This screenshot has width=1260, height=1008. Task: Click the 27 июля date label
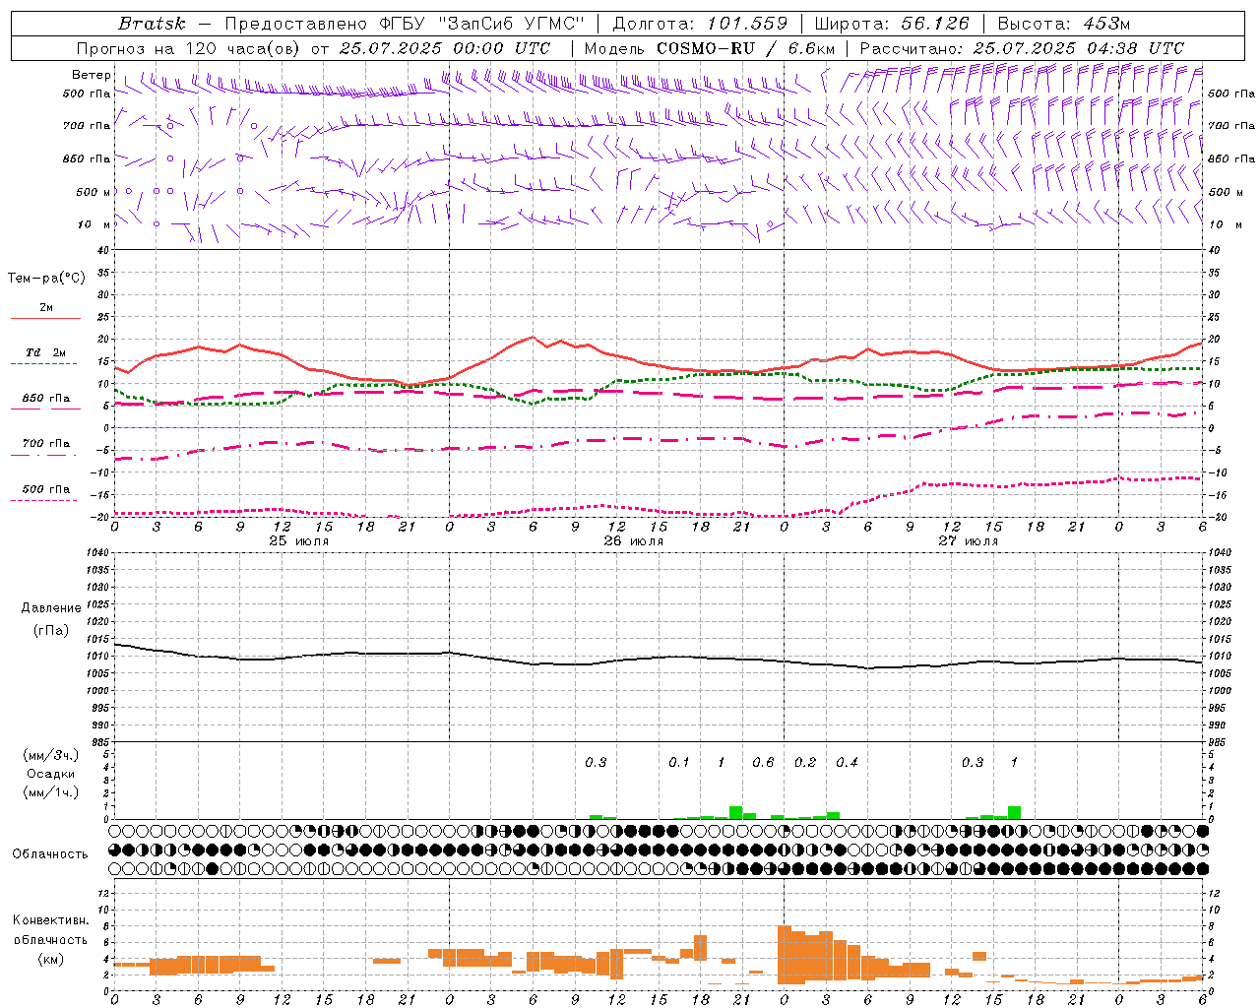[969, 541]
